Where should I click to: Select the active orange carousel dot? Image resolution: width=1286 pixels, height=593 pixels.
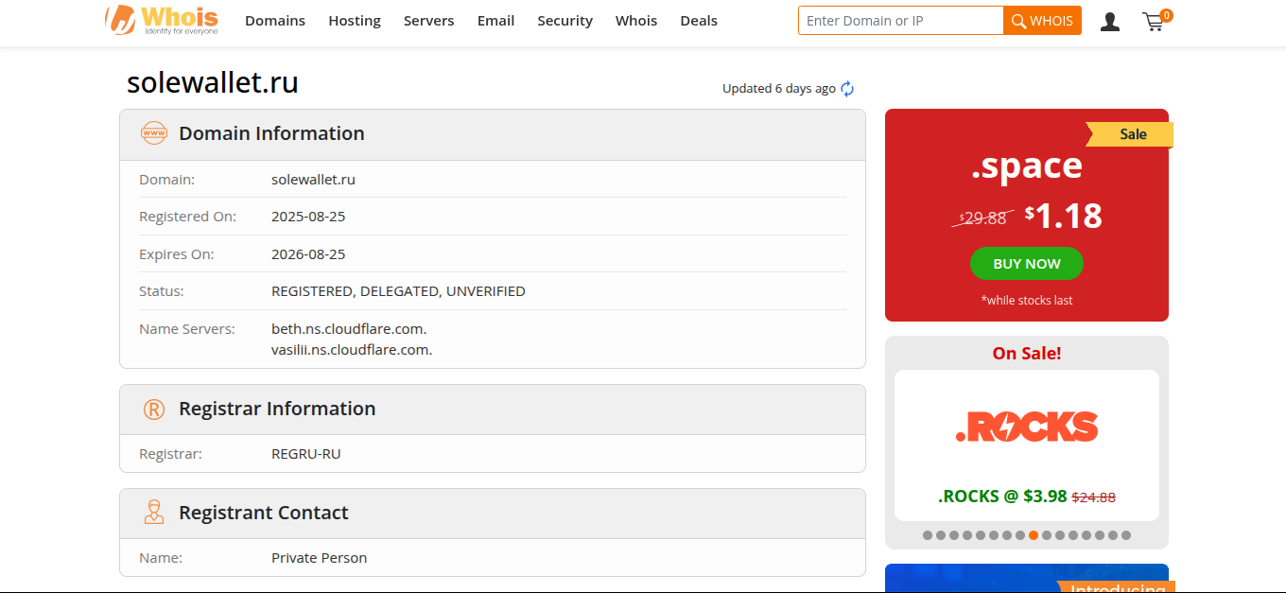click(1033, 534)
